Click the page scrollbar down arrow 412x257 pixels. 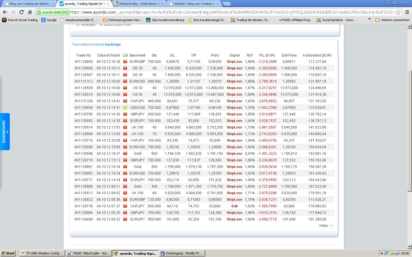(409, 246)
